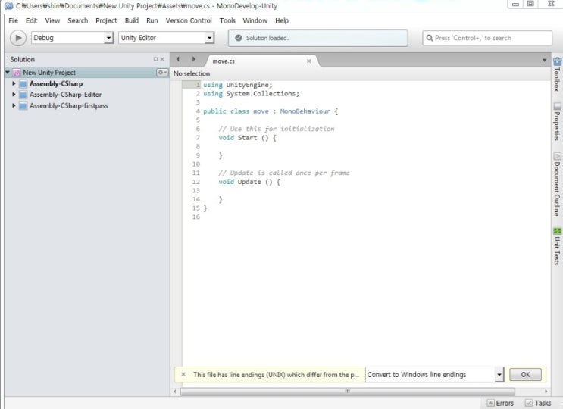
Task: Click code line 'void Update () {'
Action: point(249,182)
